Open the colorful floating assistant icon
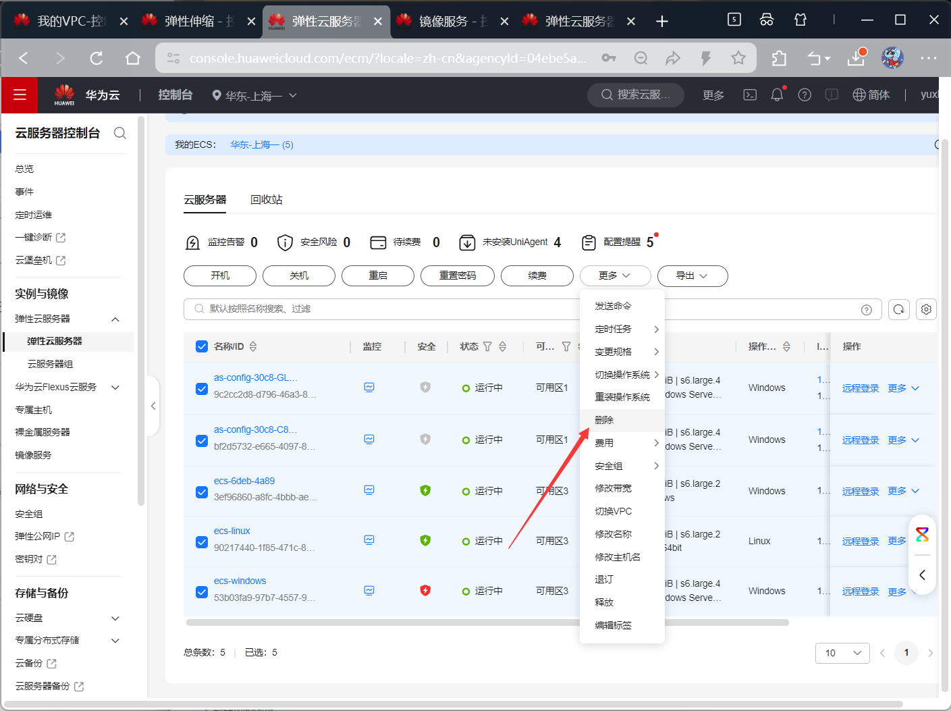The image size is (951, 711). pos(922,535)
